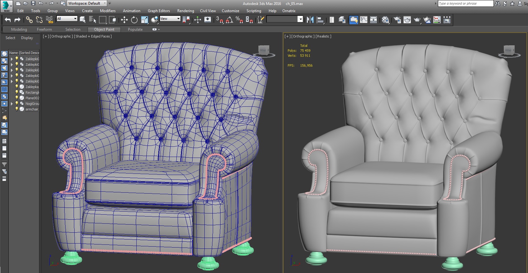The image size is (528, 273).
Task: Open the Curve Editor from toolbar
Action: coord(363,20)
